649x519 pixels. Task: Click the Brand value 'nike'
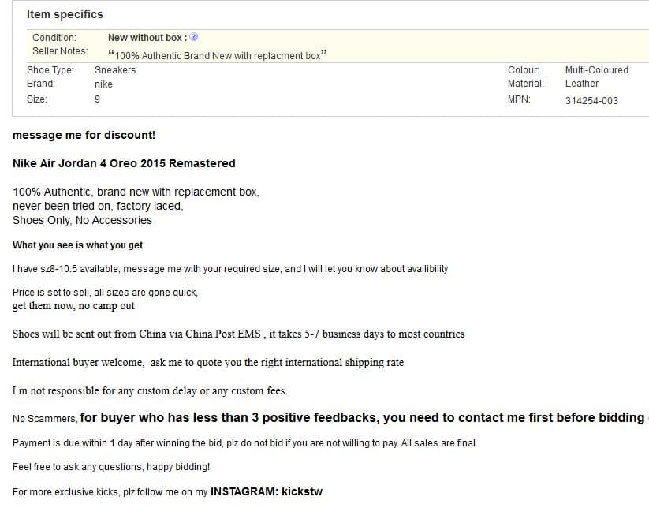pyautogui.click(x=103, y=84)
